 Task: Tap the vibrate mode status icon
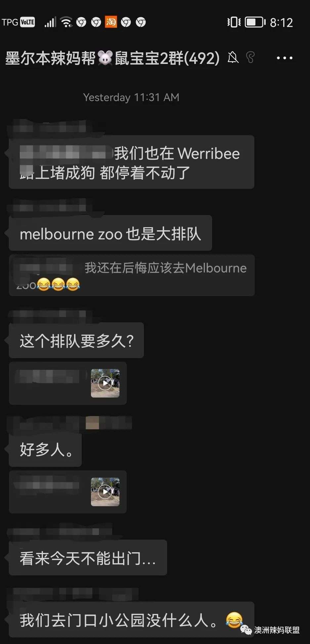(x=234, y=22)
